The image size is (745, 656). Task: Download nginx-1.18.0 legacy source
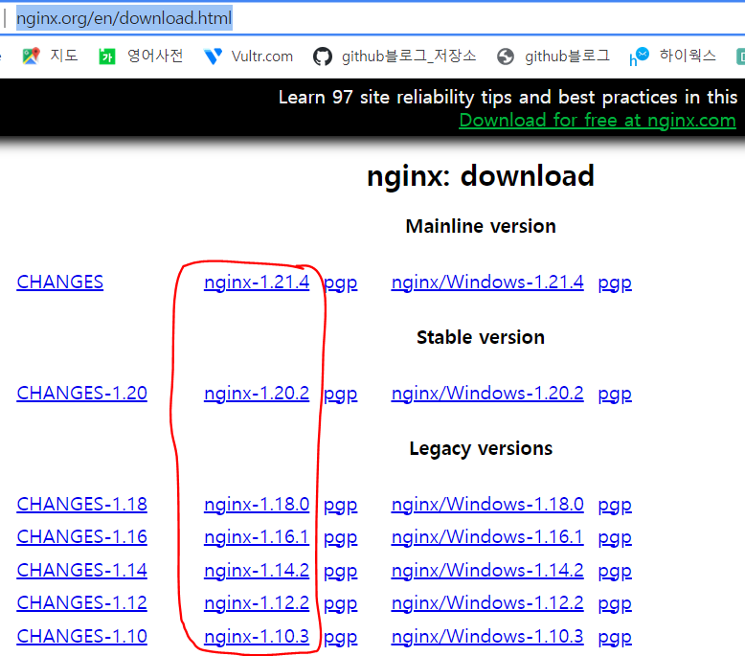pos(257,505)
